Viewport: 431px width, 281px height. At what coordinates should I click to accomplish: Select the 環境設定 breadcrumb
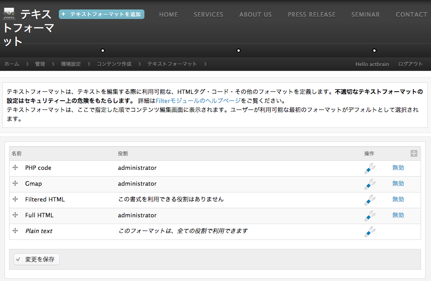coord(71,64)
